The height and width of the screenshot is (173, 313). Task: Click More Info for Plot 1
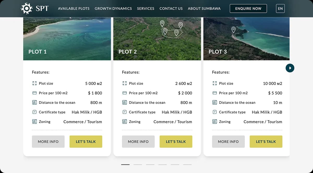48,141
